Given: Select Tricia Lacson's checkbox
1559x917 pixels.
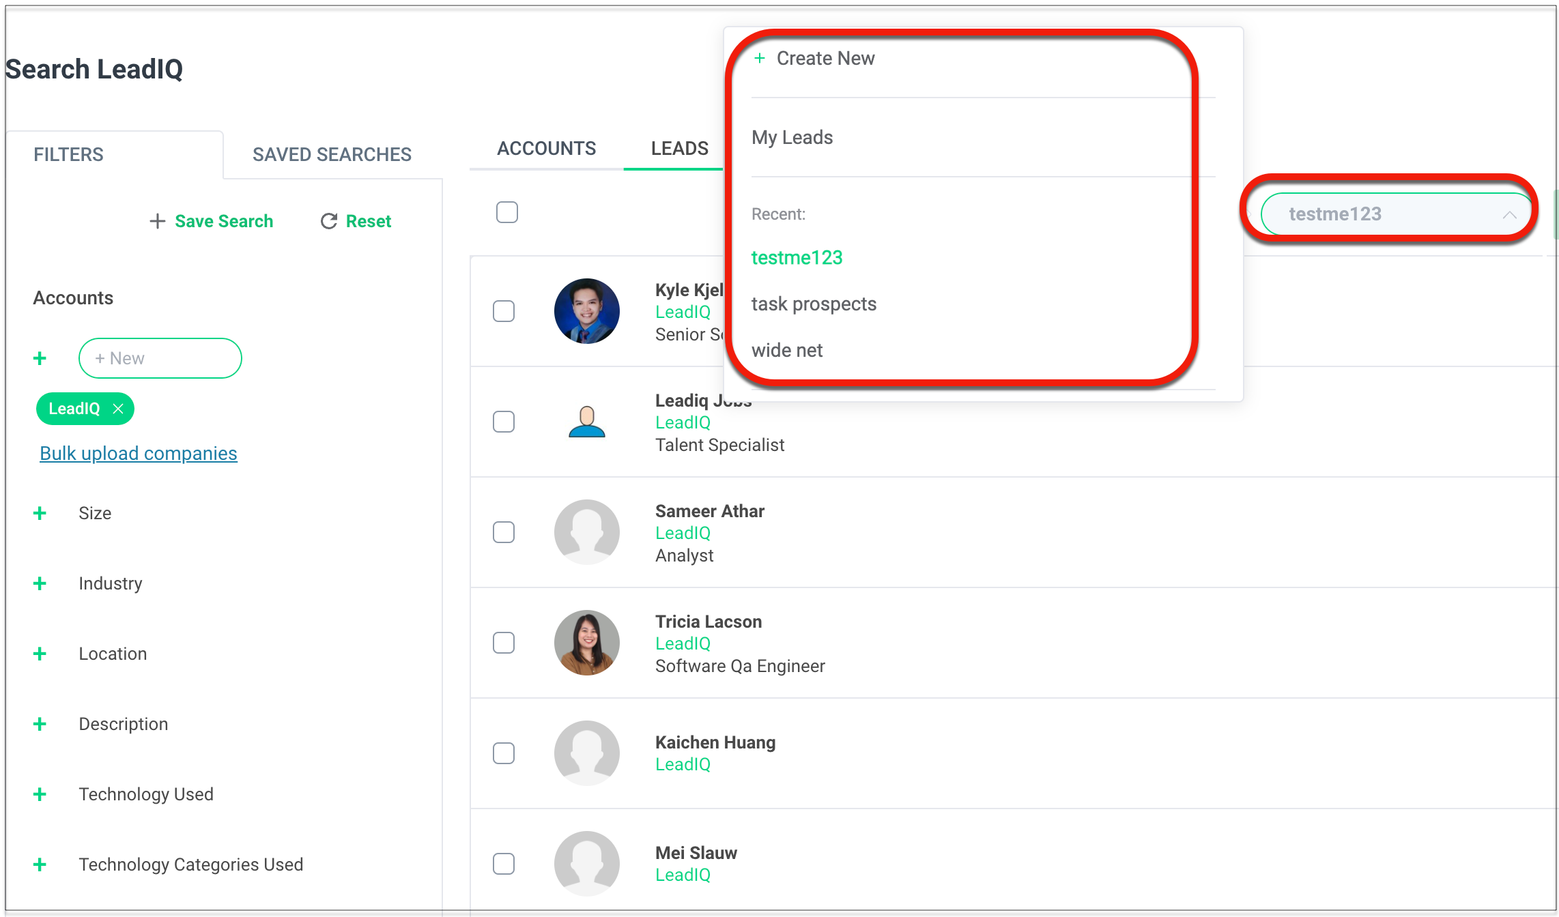Looking at the screenshot, I should coord(503,642).
